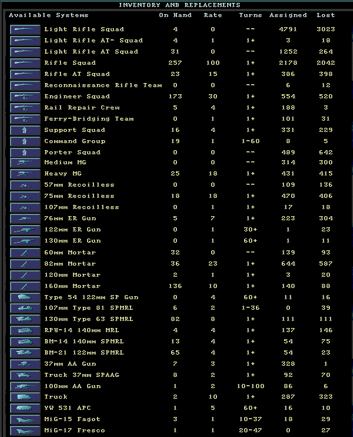This screenshot has width=353, height=437.
Task: Open the 107mm Recoilless icon
Action: point(25,207)
